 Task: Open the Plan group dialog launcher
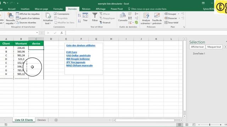(184, 27)
